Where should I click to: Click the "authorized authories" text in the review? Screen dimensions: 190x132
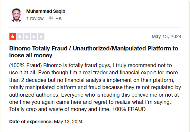coord(34,95)
